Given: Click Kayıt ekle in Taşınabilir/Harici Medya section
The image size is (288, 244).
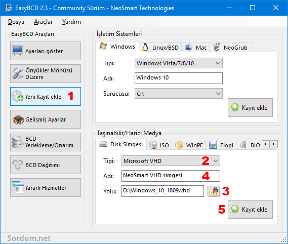Looking at the screenshot, I should coord(250,209).
